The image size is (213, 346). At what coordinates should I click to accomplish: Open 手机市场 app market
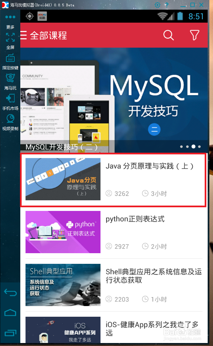(10, 102)
